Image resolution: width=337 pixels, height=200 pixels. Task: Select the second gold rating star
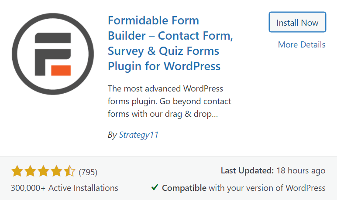click(x=30, y=171)
